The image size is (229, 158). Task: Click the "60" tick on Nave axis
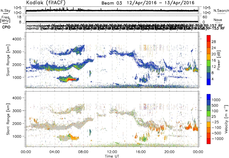pyautogui.click(x=205, y=17)
